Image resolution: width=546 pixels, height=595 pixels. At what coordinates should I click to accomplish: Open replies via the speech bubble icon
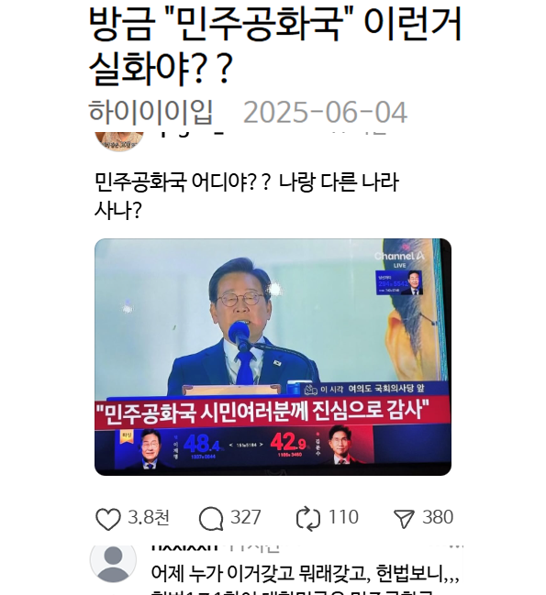(x=211, y=519)
